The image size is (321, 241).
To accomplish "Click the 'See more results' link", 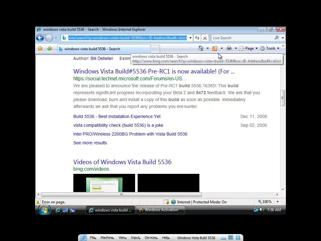I will pyautogui.click(x=90, y=143).
